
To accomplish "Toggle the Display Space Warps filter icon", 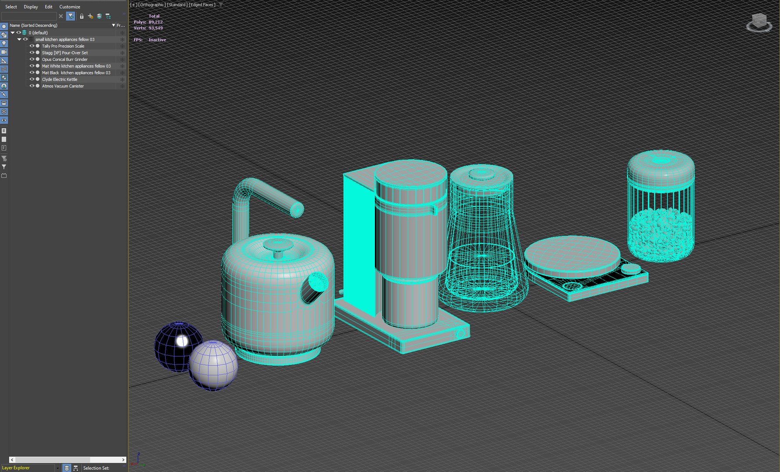I will [x=4, y=69].
